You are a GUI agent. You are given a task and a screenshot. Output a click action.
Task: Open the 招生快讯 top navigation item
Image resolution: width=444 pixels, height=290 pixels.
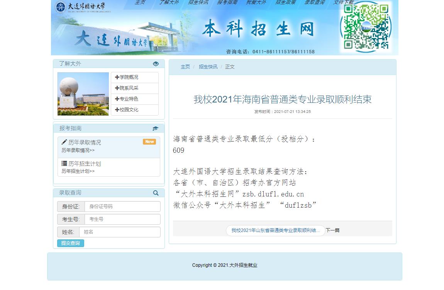tap(198, 2)
